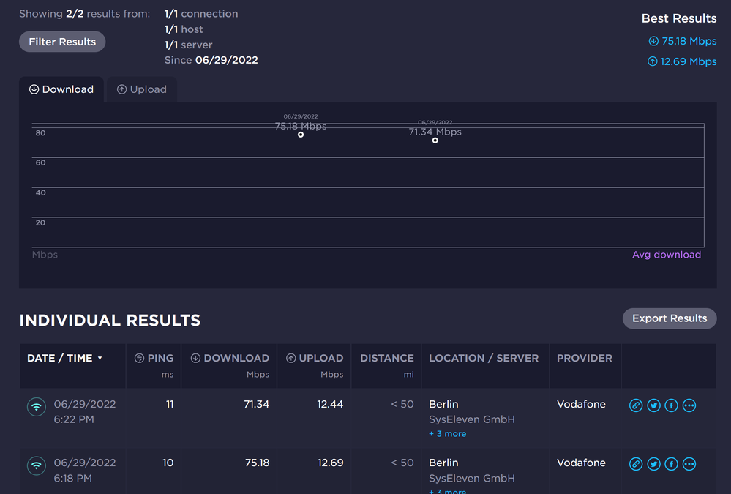
Task: Click best download speed 75.18 Mbps
Action: coord(683,41)
